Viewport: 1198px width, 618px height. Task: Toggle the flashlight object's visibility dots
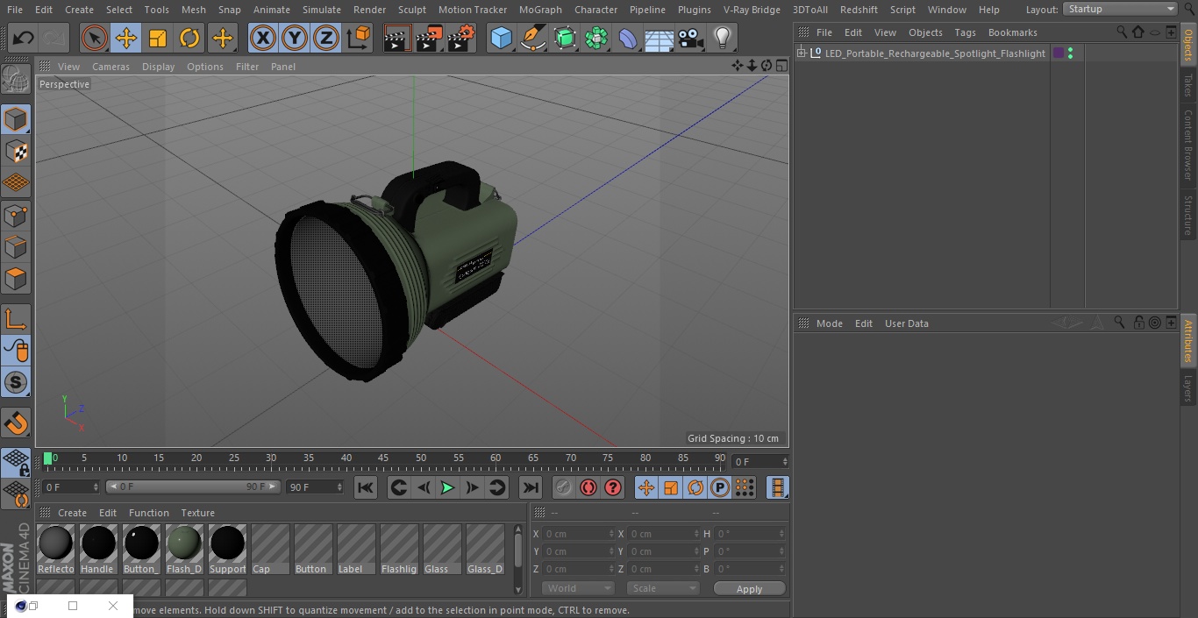click(1070, 53)
